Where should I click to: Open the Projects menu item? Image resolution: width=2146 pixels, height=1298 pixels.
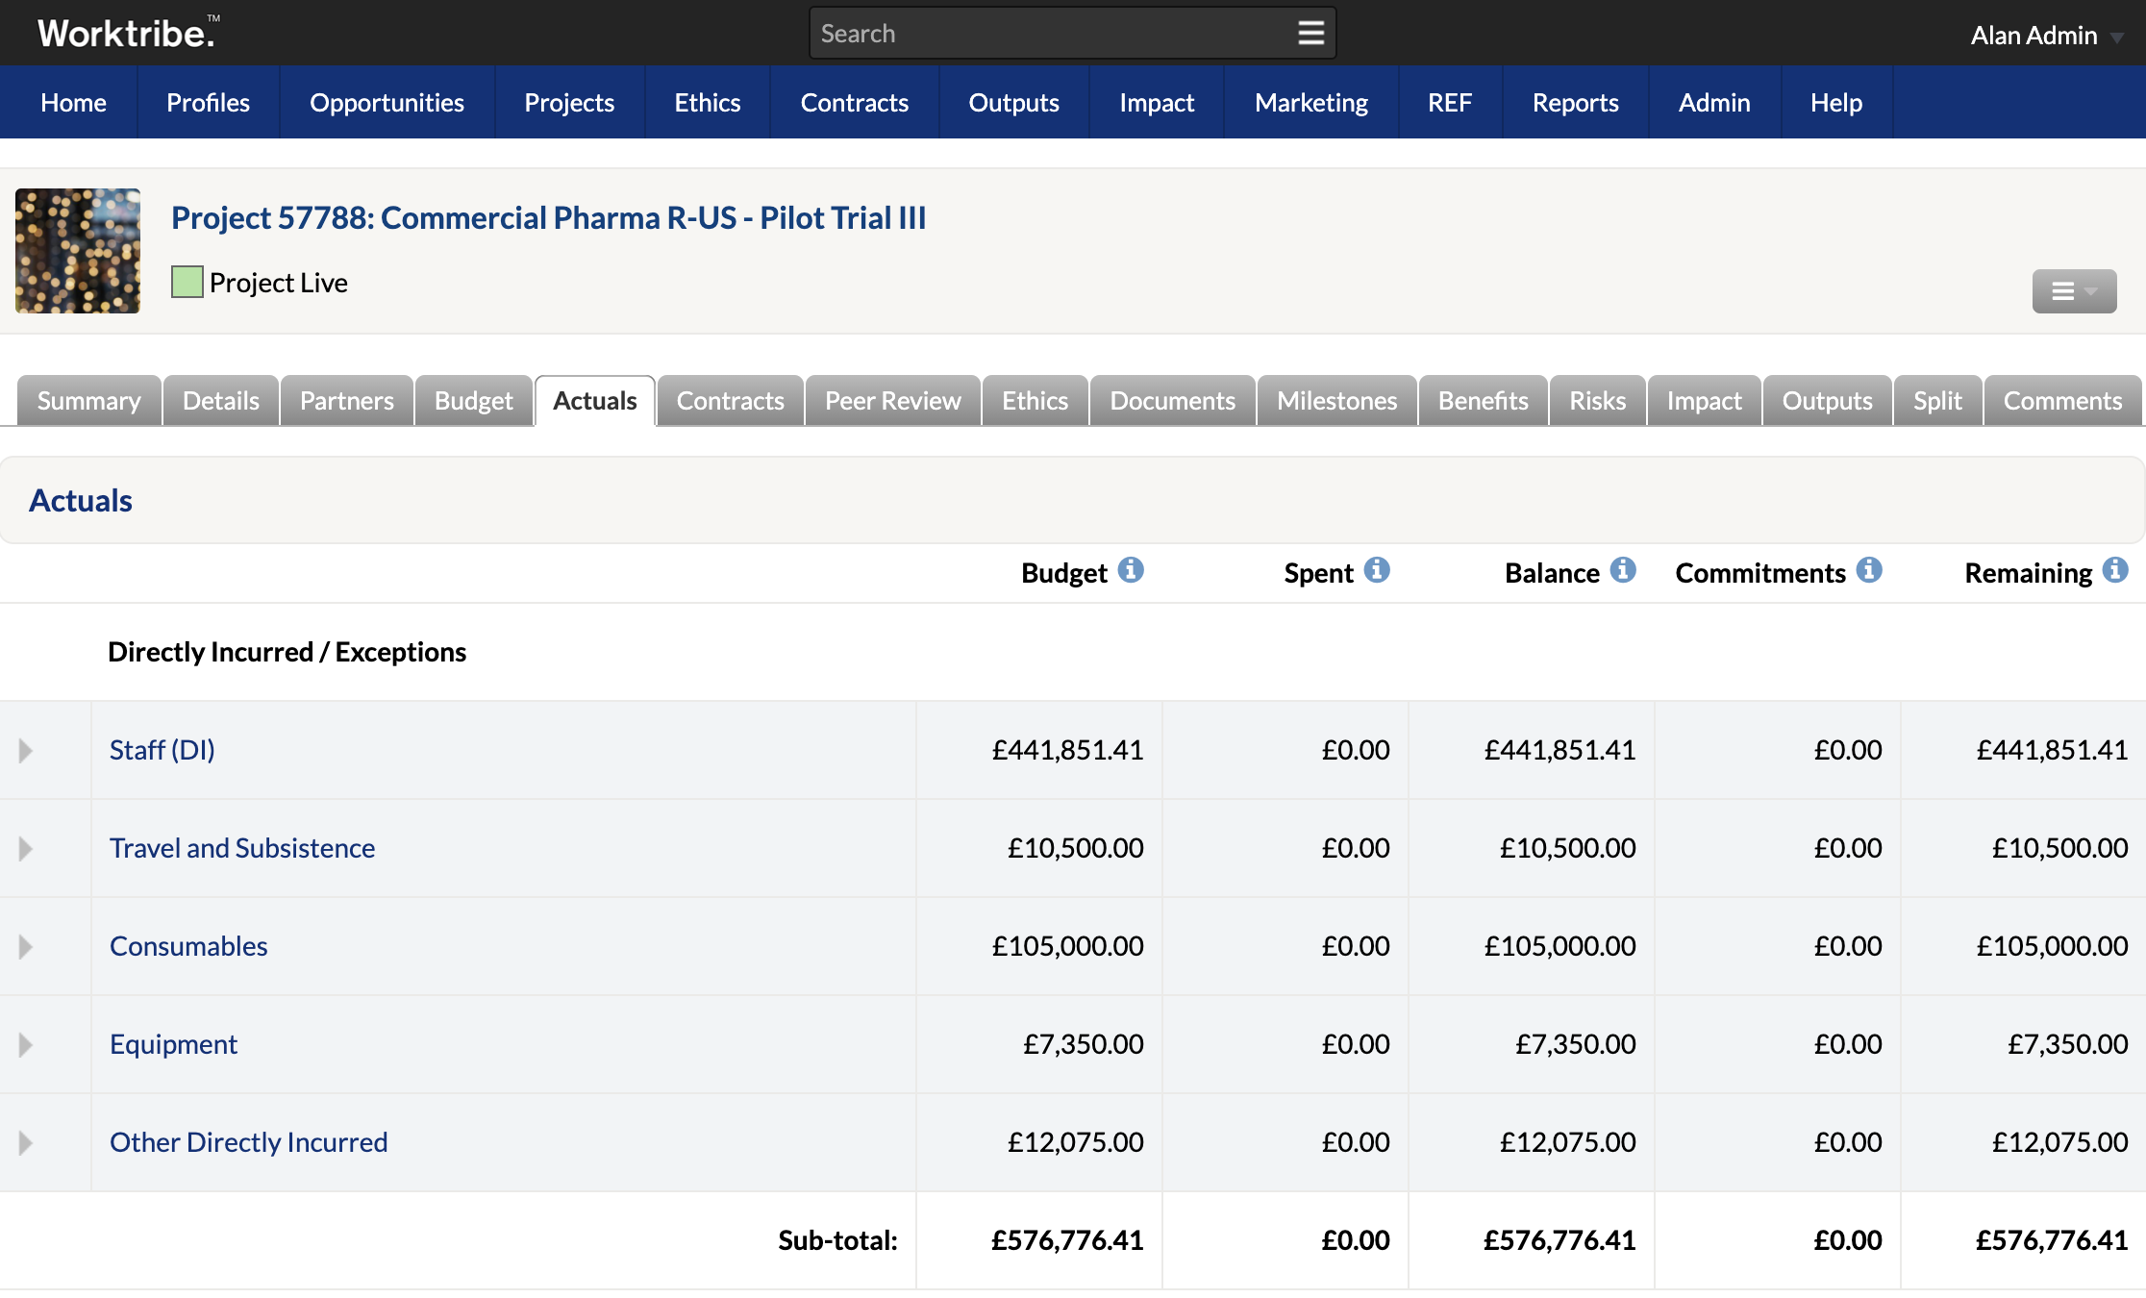(569, 102)
